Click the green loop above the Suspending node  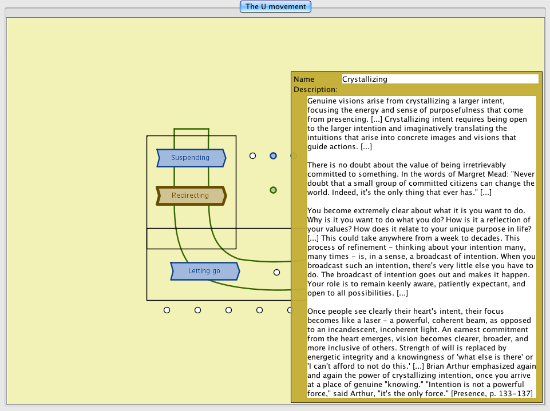click(x=191, y=129)
